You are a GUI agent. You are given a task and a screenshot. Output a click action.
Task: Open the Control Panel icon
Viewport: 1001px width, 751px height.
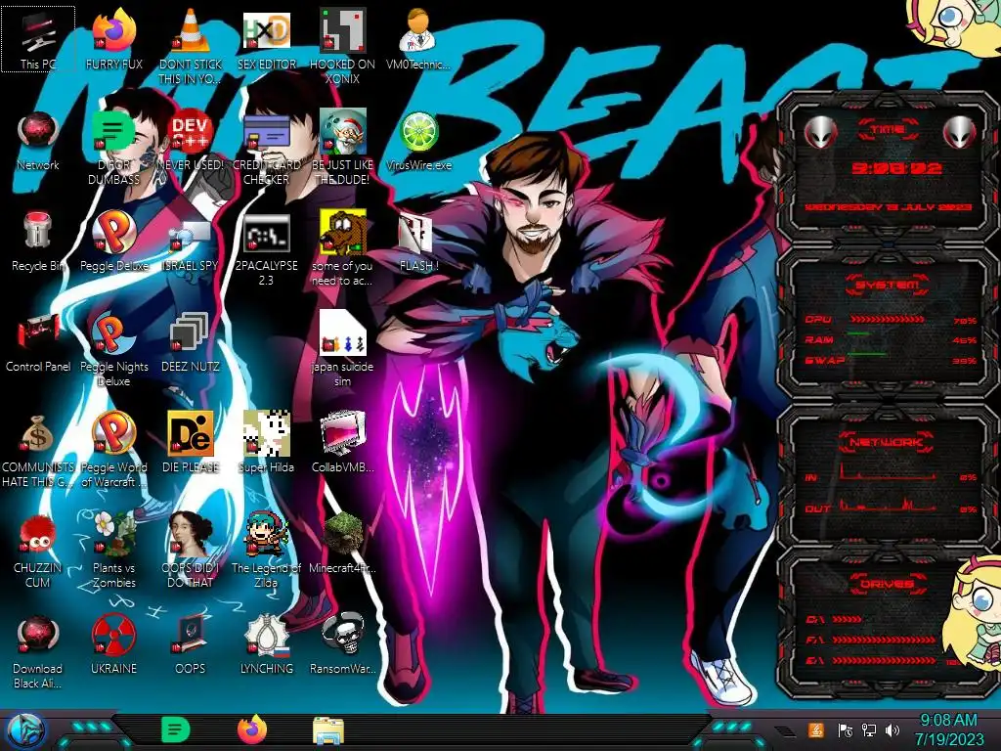(x=38, y=342)
